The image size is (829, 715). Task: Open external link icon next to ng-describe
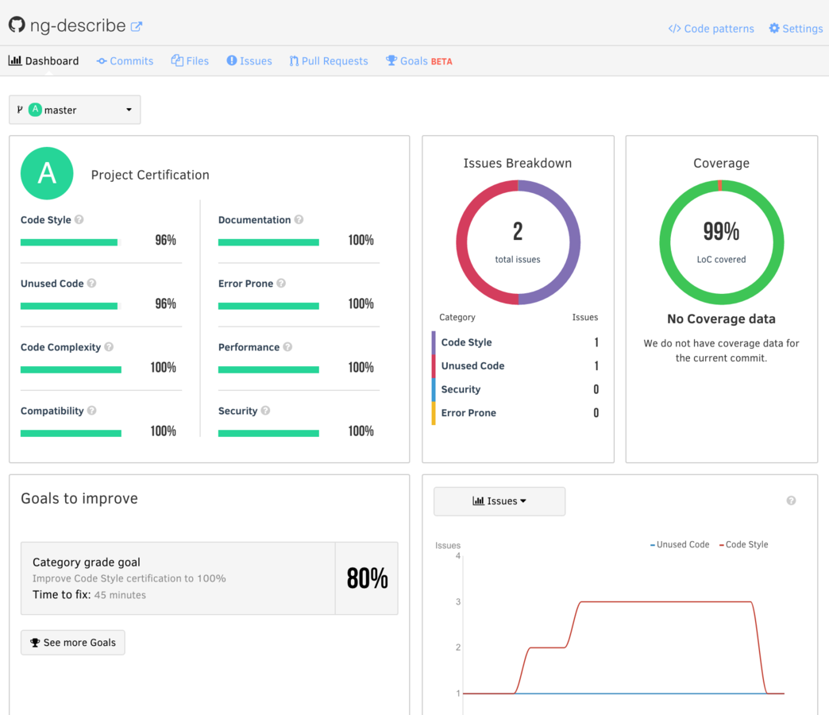137,26
